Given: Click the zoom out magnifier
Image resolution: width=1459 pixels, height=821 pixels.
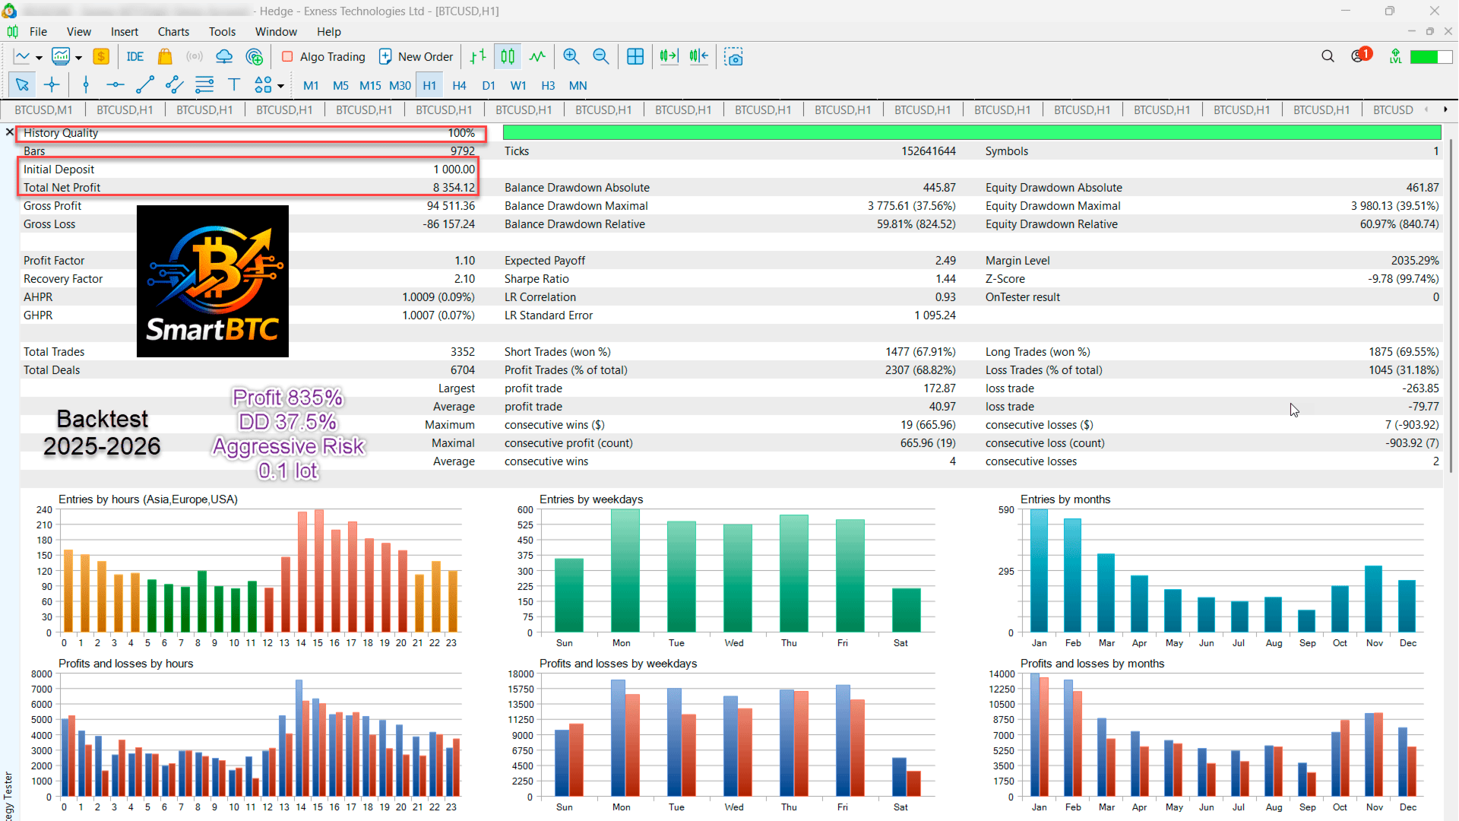Looking at the screenshot, I should (600, 57).
